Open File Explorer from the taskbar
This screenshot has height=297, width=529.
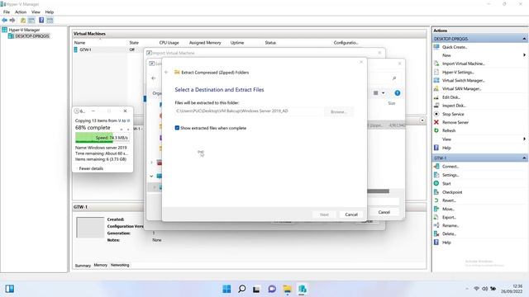point(287,289)
